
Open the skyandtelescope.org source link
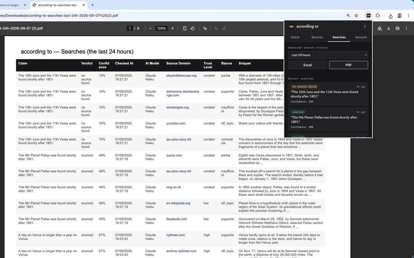(181, 75)
